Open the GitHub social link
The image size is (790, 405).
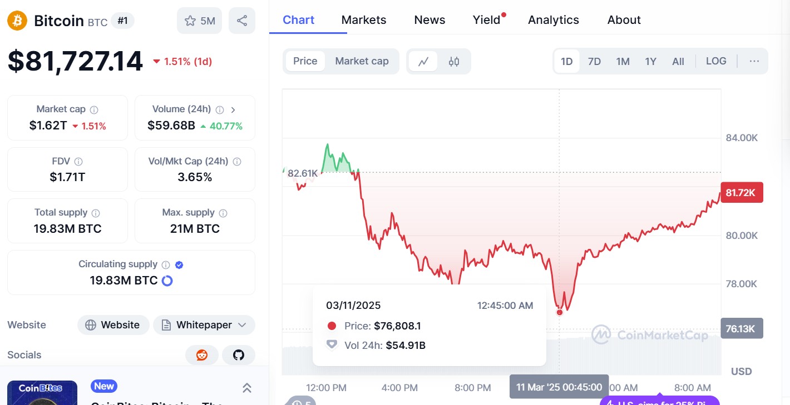pyautogui.click(x=239, y=355)
